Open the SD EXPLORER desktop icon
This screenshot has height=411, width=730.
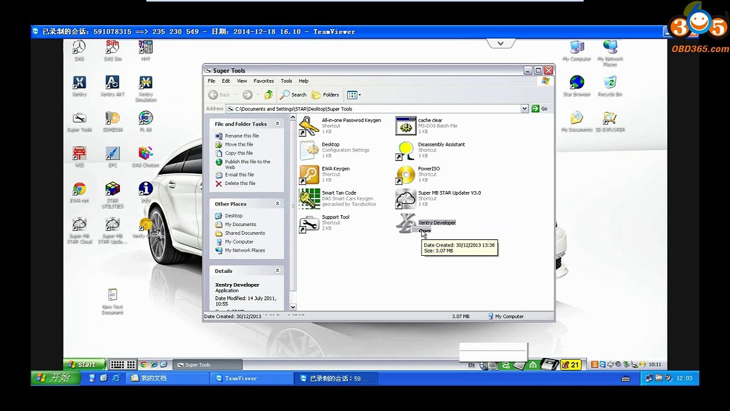(x=610, y=121)
